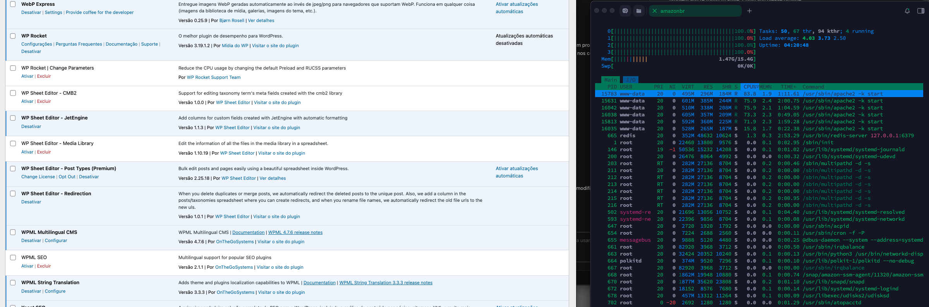Select the amazon-ssm-agent process row

[759, 275]
